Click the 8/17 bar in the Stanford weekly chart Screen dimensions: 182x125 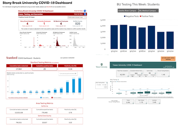click(x=55, y=91)
